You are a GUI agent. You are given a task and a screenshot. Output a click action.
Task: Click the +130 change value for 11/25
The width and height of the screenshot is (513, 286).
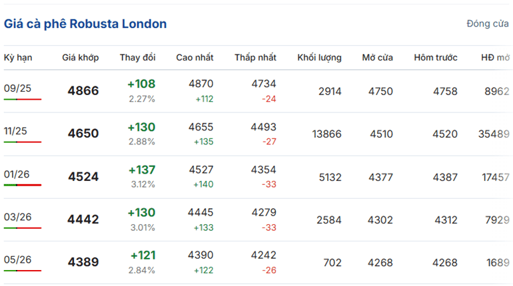(x=141, y=127)
